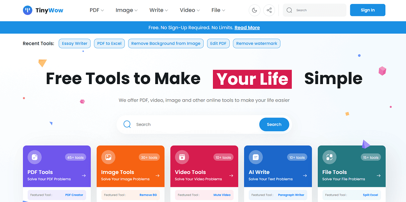
Task: Toggle dark mode with moon icon
Action: point(255,10)
